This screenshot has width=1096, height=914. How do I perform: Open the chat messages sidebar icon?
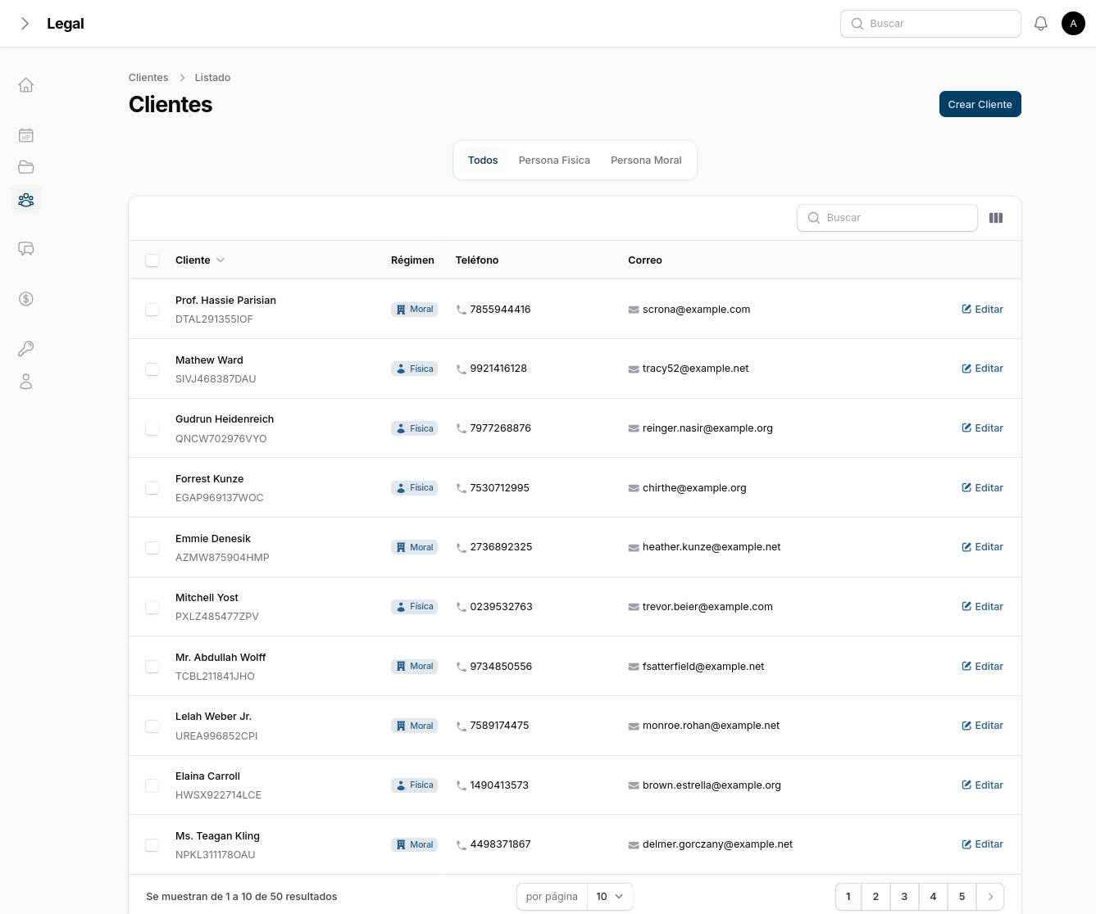point(26,249)
